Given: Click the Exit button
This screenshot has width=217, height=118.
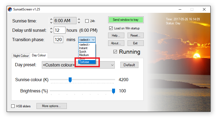Looking at the screenshot, I should point(136,43).
